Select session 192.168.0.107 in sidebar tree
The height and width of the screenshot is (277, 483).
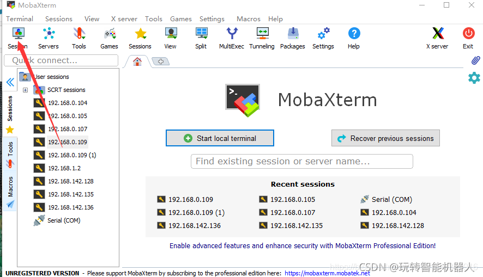point(61,129)
